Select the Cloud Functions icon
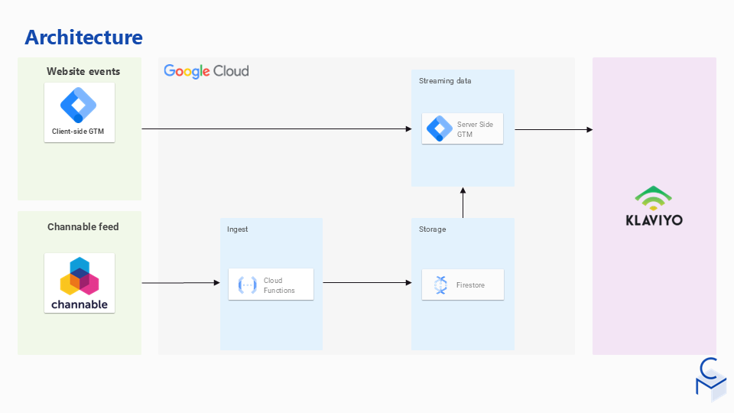Image resolution: width=734 pixels, height=413 pixels. point(247,285)
